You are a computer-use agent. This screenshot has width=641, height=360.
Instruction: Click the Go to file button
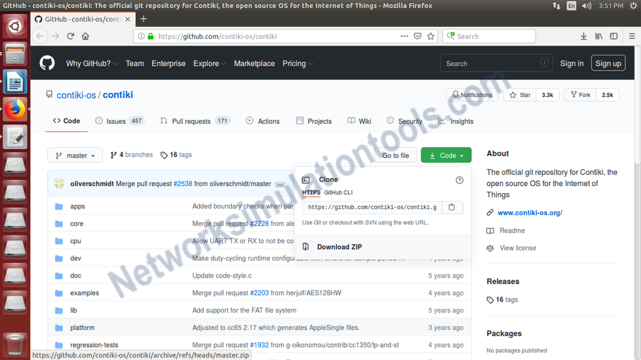(x=395, y=155)
